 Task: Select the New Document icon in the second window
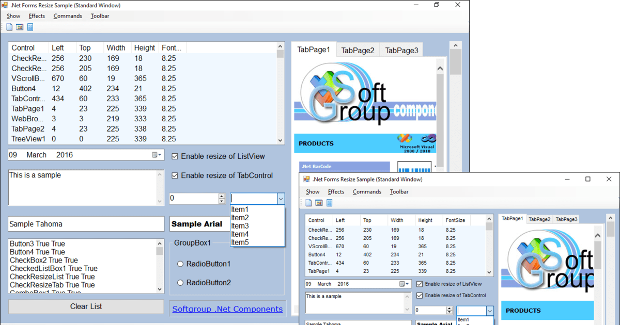coord(308,203)
